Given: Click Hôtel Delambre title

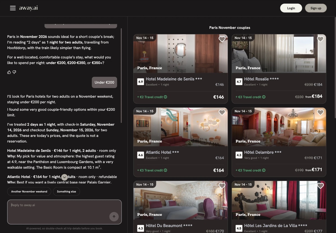Looking at the screenshot, I should tap(259, 152).
